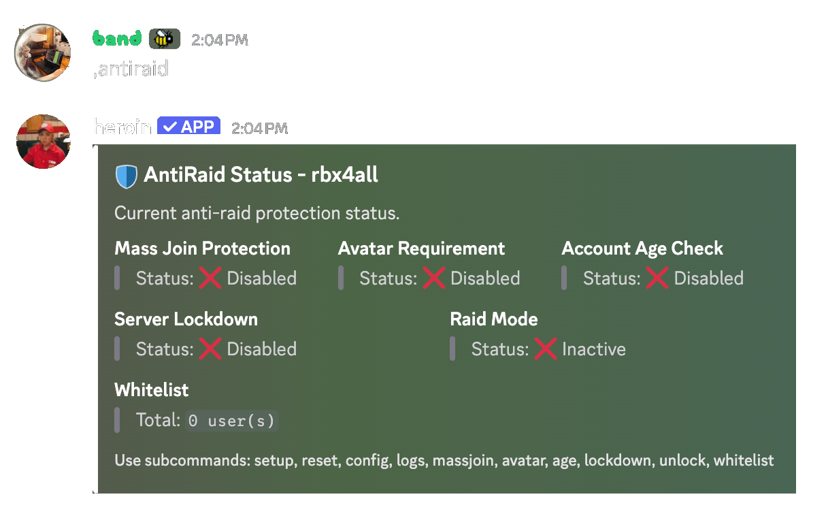Click the username heroin
826x516 pixels.
(x=122, y=126)
